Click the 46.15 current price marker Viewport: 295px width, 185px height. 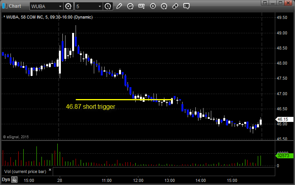pyautogui.click(x=281, y=120)
